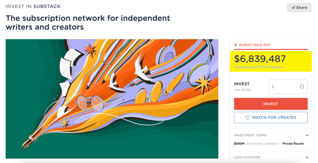Click WATCH FOR UPDATES button text

[274, 117]
